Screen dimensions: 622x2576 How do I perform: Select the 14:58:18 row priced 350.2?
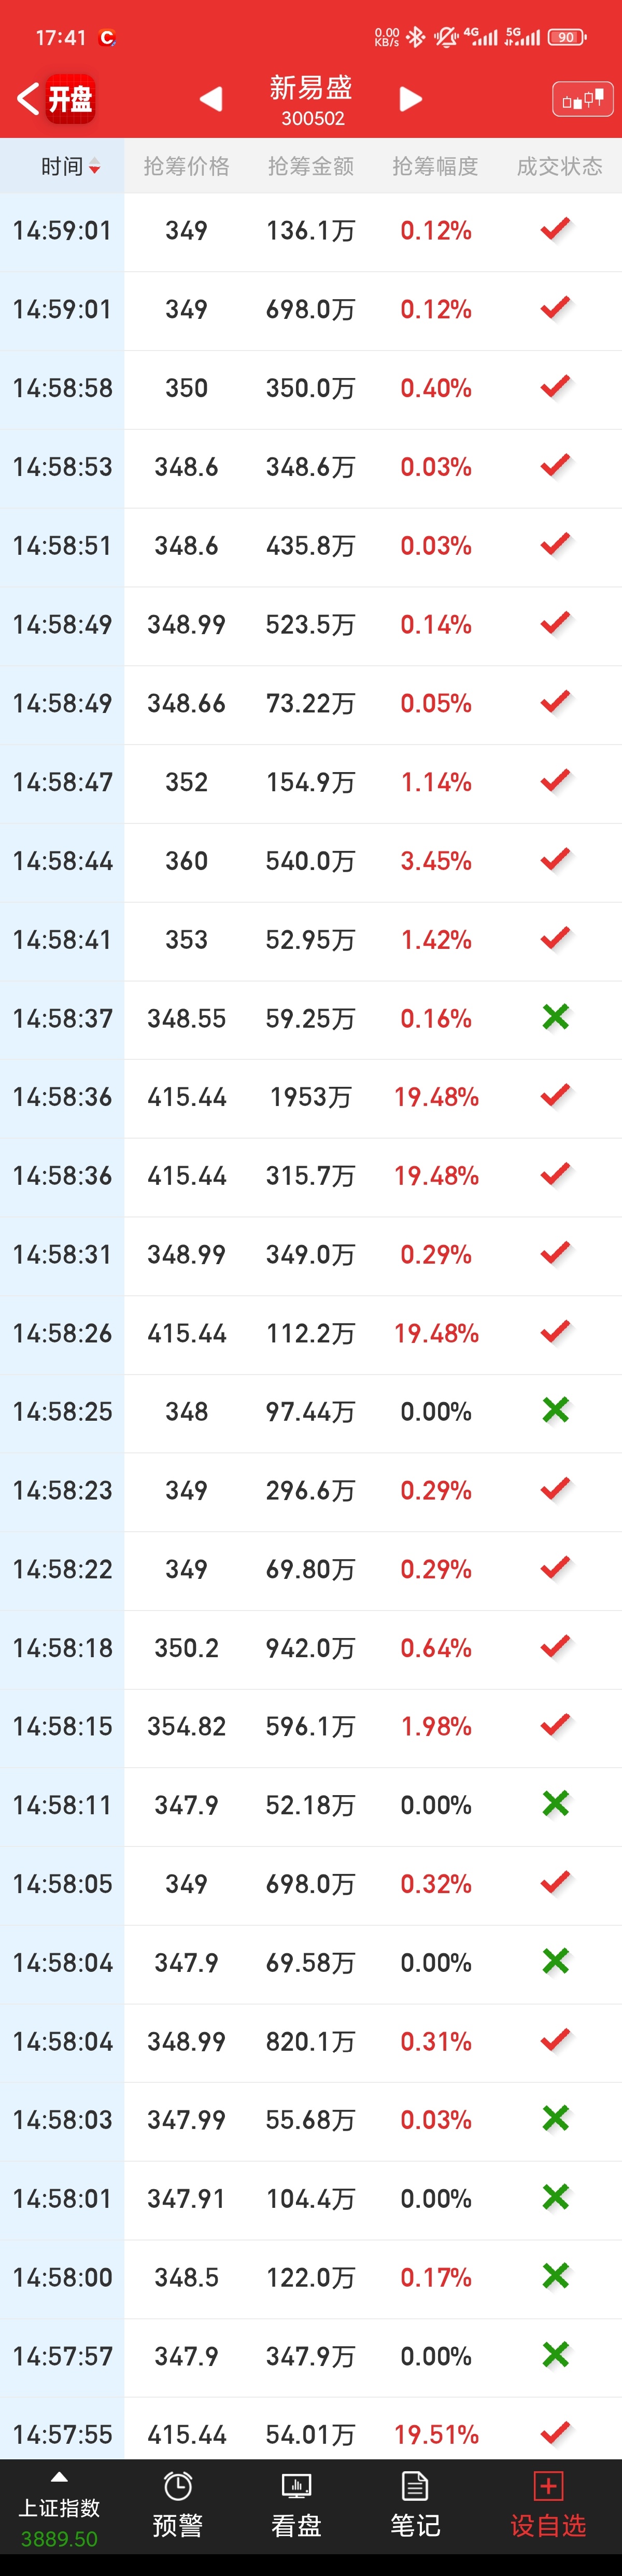[x=311, y=1648]
